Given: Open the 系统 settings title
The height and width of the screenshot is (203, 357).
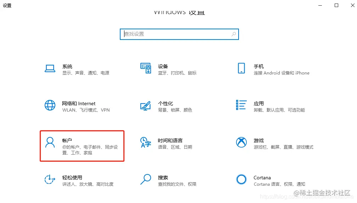Looking at the screenshot, I should pos(67,66).
